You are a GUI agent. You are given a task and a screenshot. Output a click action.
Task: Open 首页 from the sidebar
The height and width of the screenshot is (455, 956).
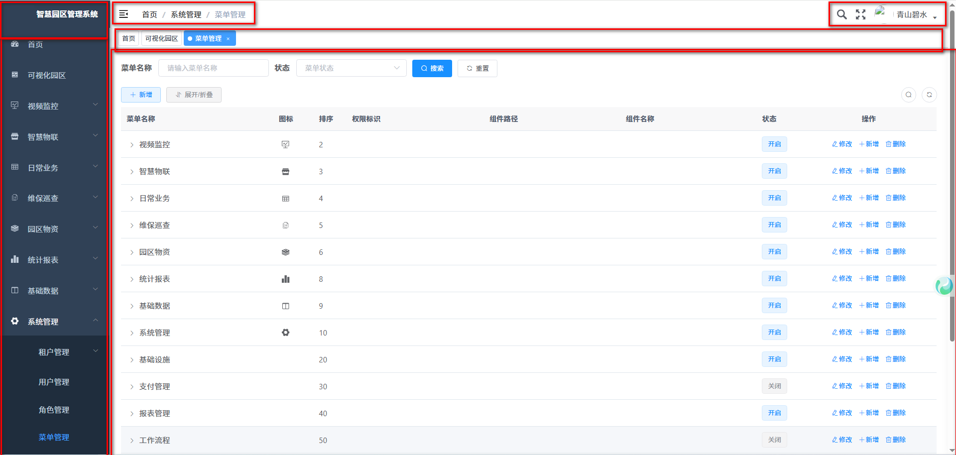point(35,45)
